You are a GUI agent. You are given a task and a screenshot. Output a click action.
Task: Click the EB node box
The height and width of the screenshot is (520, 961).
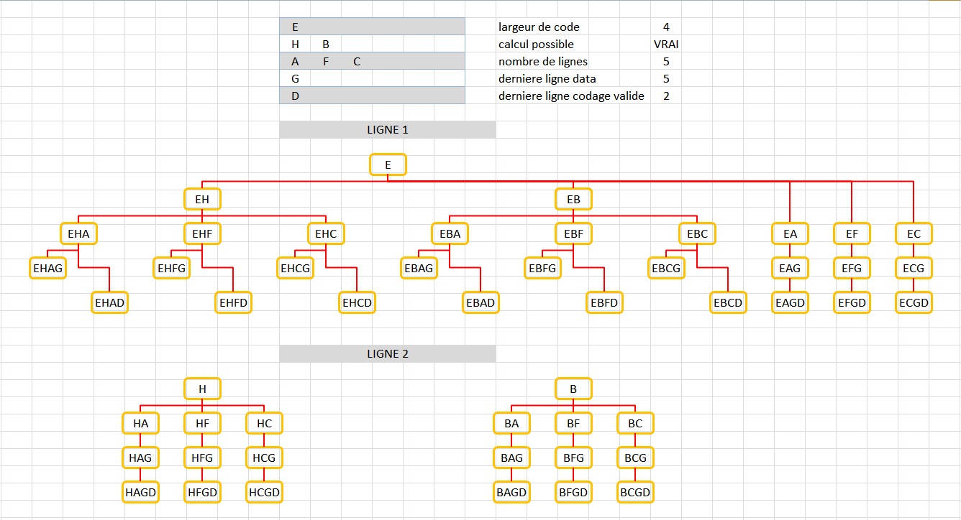573,199
